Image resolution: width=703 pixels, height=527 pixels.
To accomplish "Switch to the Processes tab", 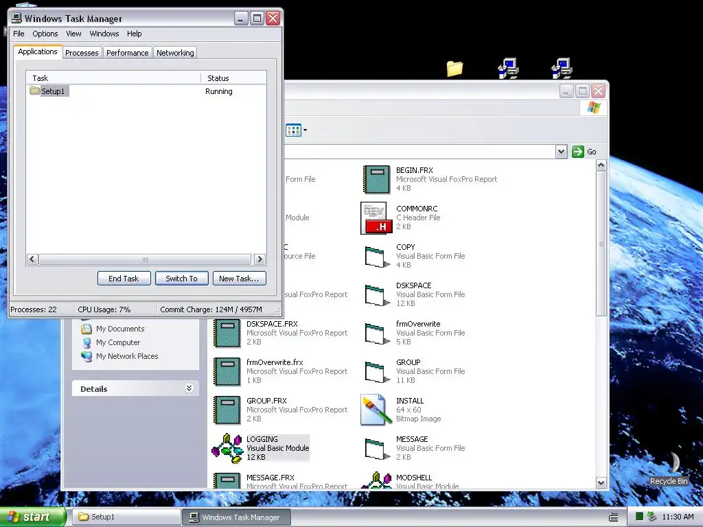I will tap(82, 52).
